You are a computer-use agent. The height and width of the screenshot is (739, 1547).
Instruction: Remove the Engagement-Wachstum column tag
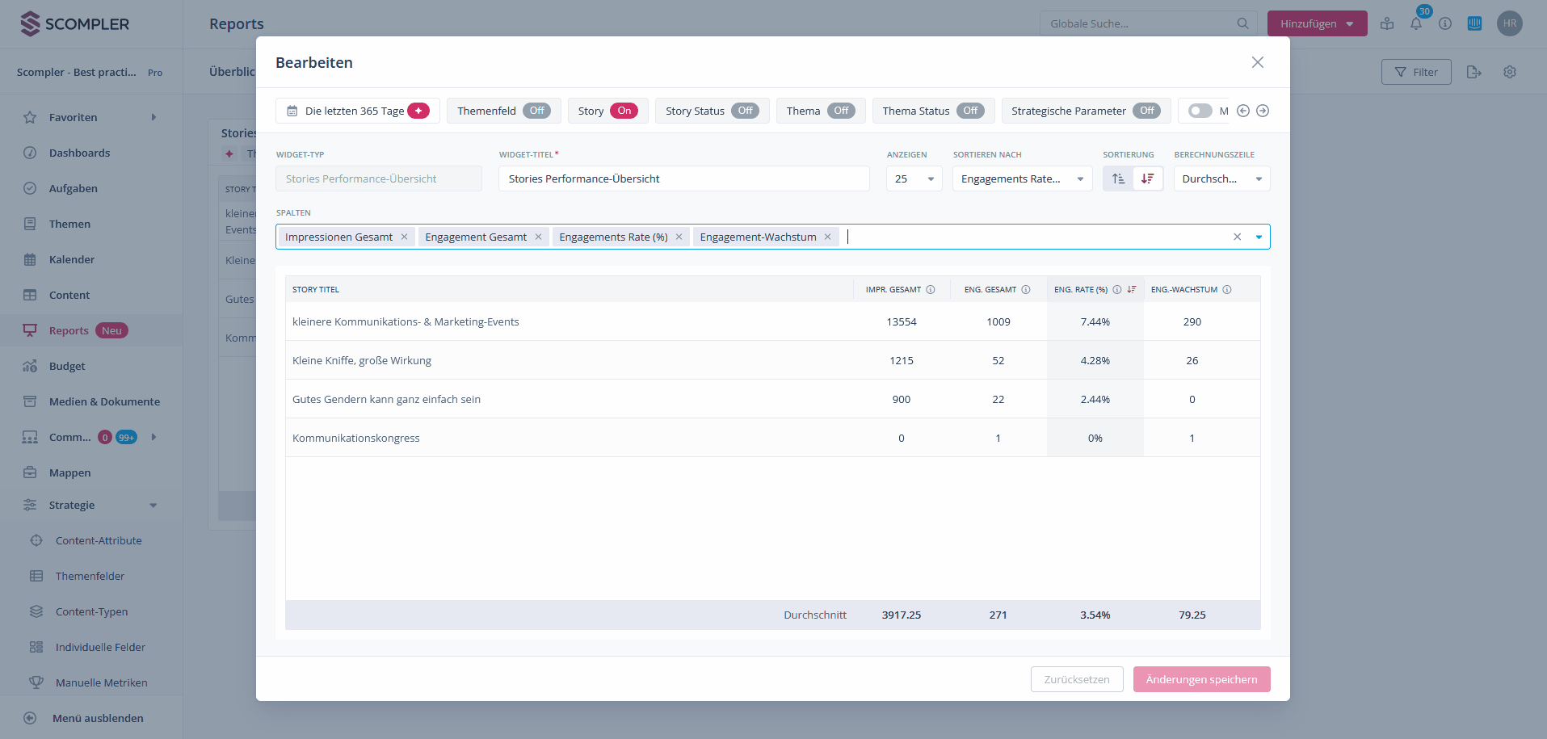(827, 237)
